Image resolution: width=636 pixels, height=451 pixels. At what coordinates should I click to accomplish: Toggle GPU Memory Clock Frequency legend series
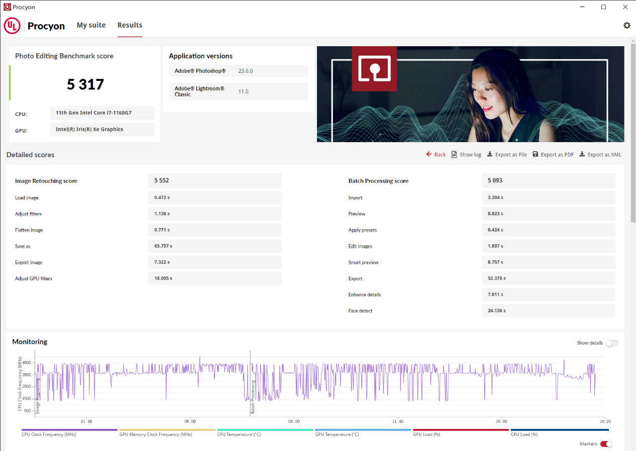pyautogui.click(x=167, y=432)
